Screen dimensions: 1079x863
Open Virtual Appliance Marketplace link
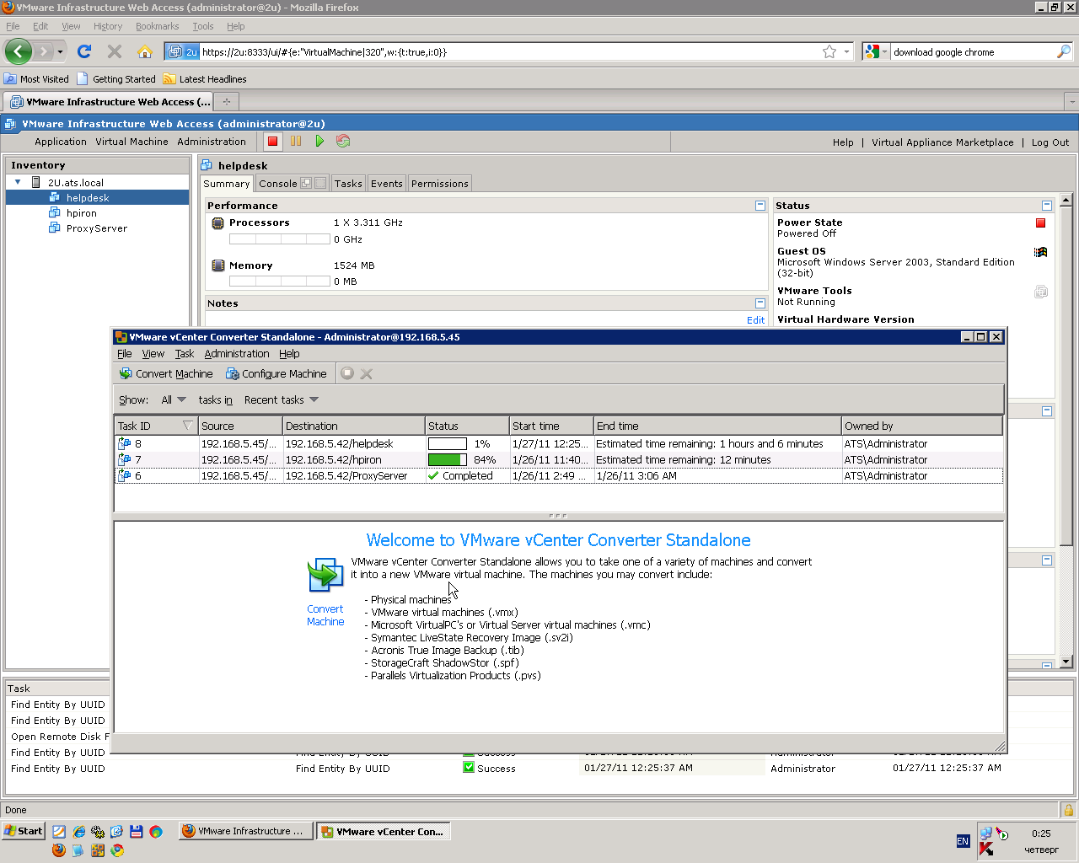click(x=942, y=142)
